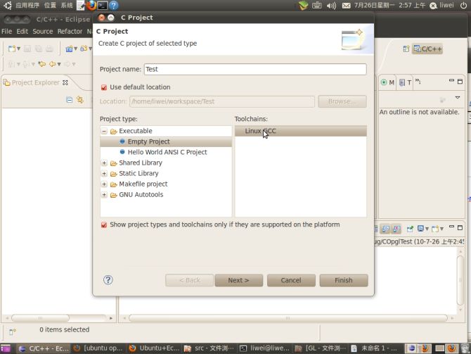Open the Source menu
Image resolution: width=471 pixels, height=354 pixels.
point(43,32)
